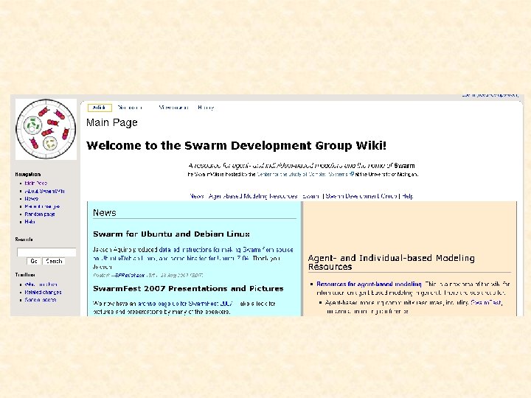Jump to Agent-based Modeling Resources section link
531x398 pixels.
pos(253,196)
